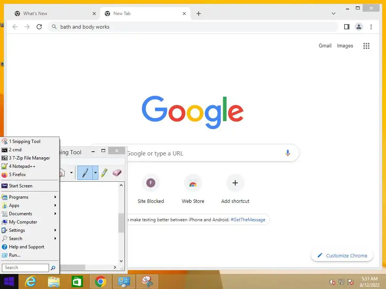This screenshot has height=289, width=386.
Task: Click the Add shortcut button
Action: 235,189
